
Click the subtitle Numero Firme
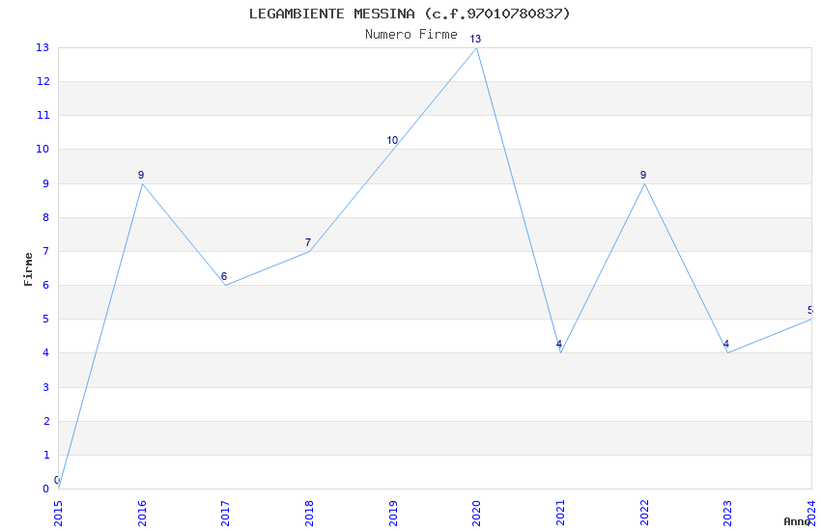(x=411, y=35)
